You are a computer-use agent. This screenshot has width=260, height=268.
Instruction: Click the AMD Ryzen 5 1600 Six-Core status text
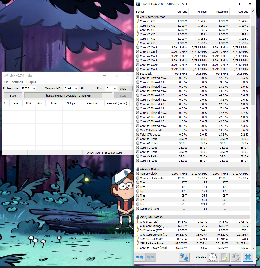(105, 153)
